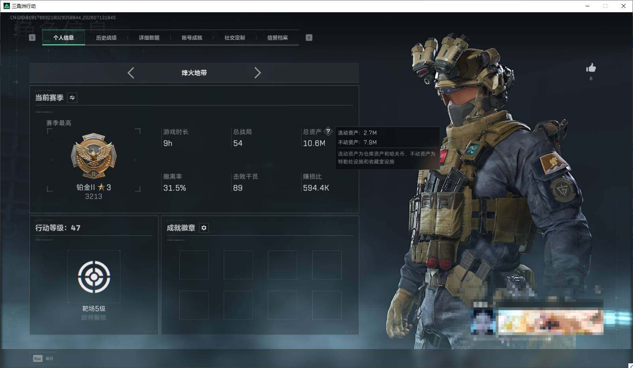Click the 烽火地带 mode title
This screenshot has width=633, height=368.
point(194,73)
